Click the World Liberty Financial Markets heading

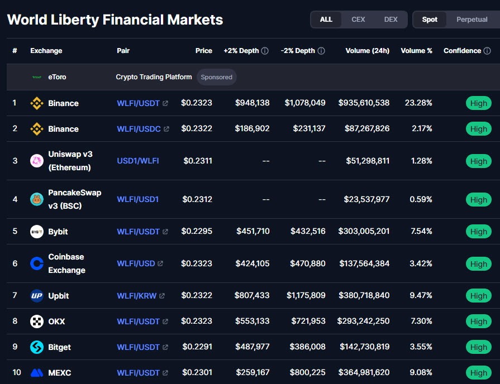click(x=115, y=20)
